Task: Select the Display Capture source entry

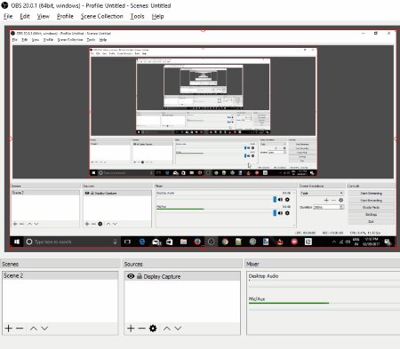Action: click(x=182, y=276)
